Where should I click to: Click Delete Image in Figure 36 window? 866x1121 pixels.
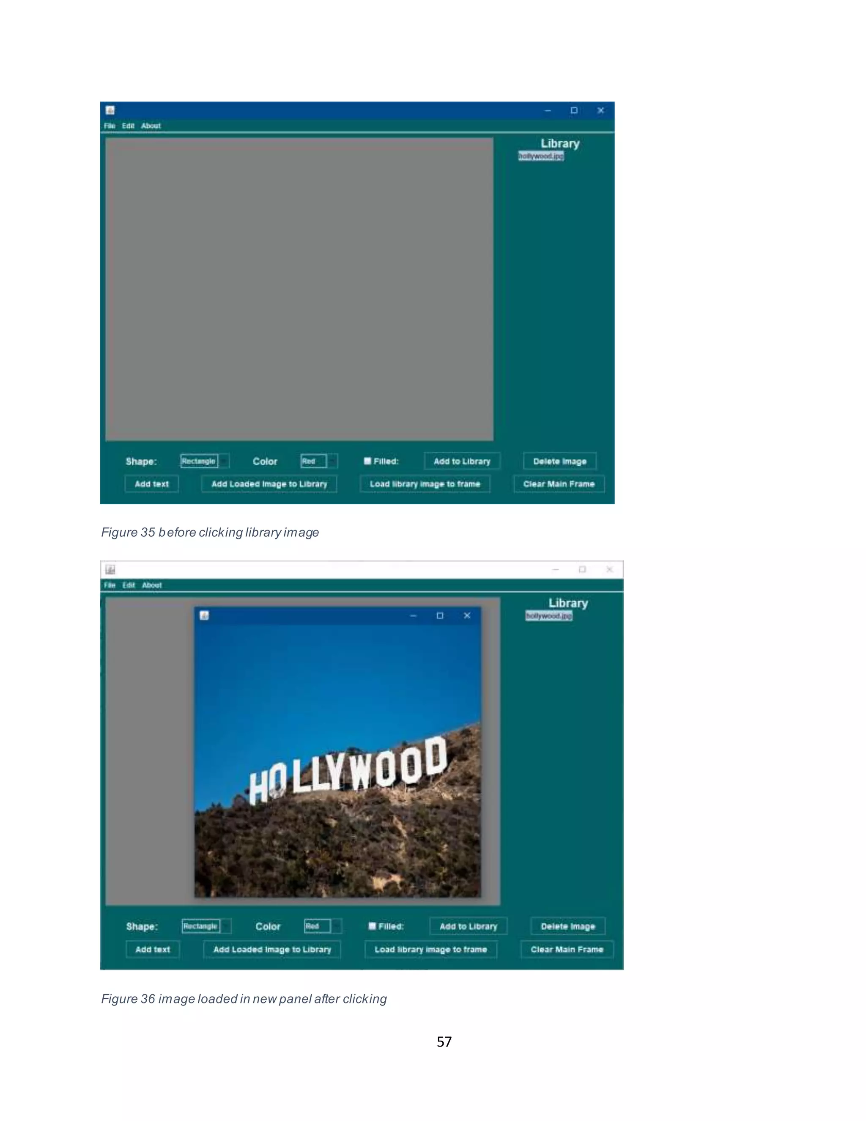[568, 926]
